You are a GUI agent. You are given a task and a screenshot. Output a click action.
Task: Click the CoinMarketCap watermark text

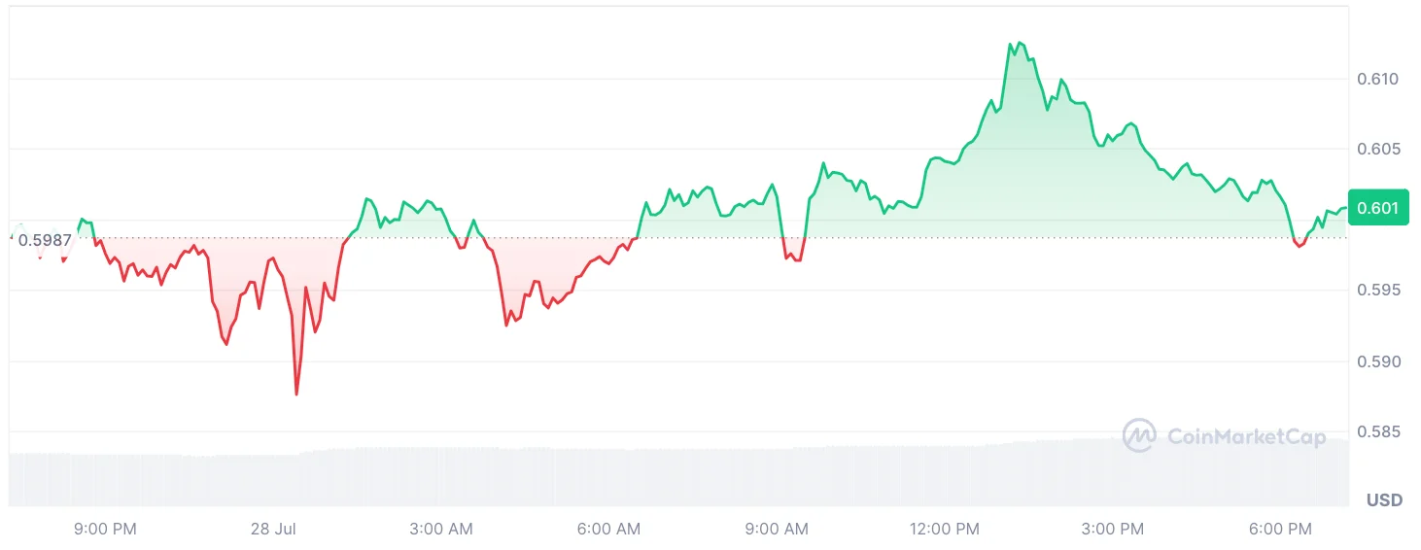pos(1246,437)
